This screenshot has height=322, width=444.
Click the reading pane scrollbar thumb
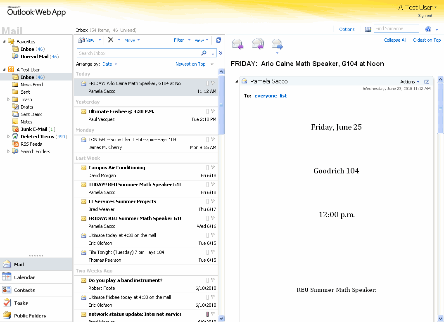440,108
